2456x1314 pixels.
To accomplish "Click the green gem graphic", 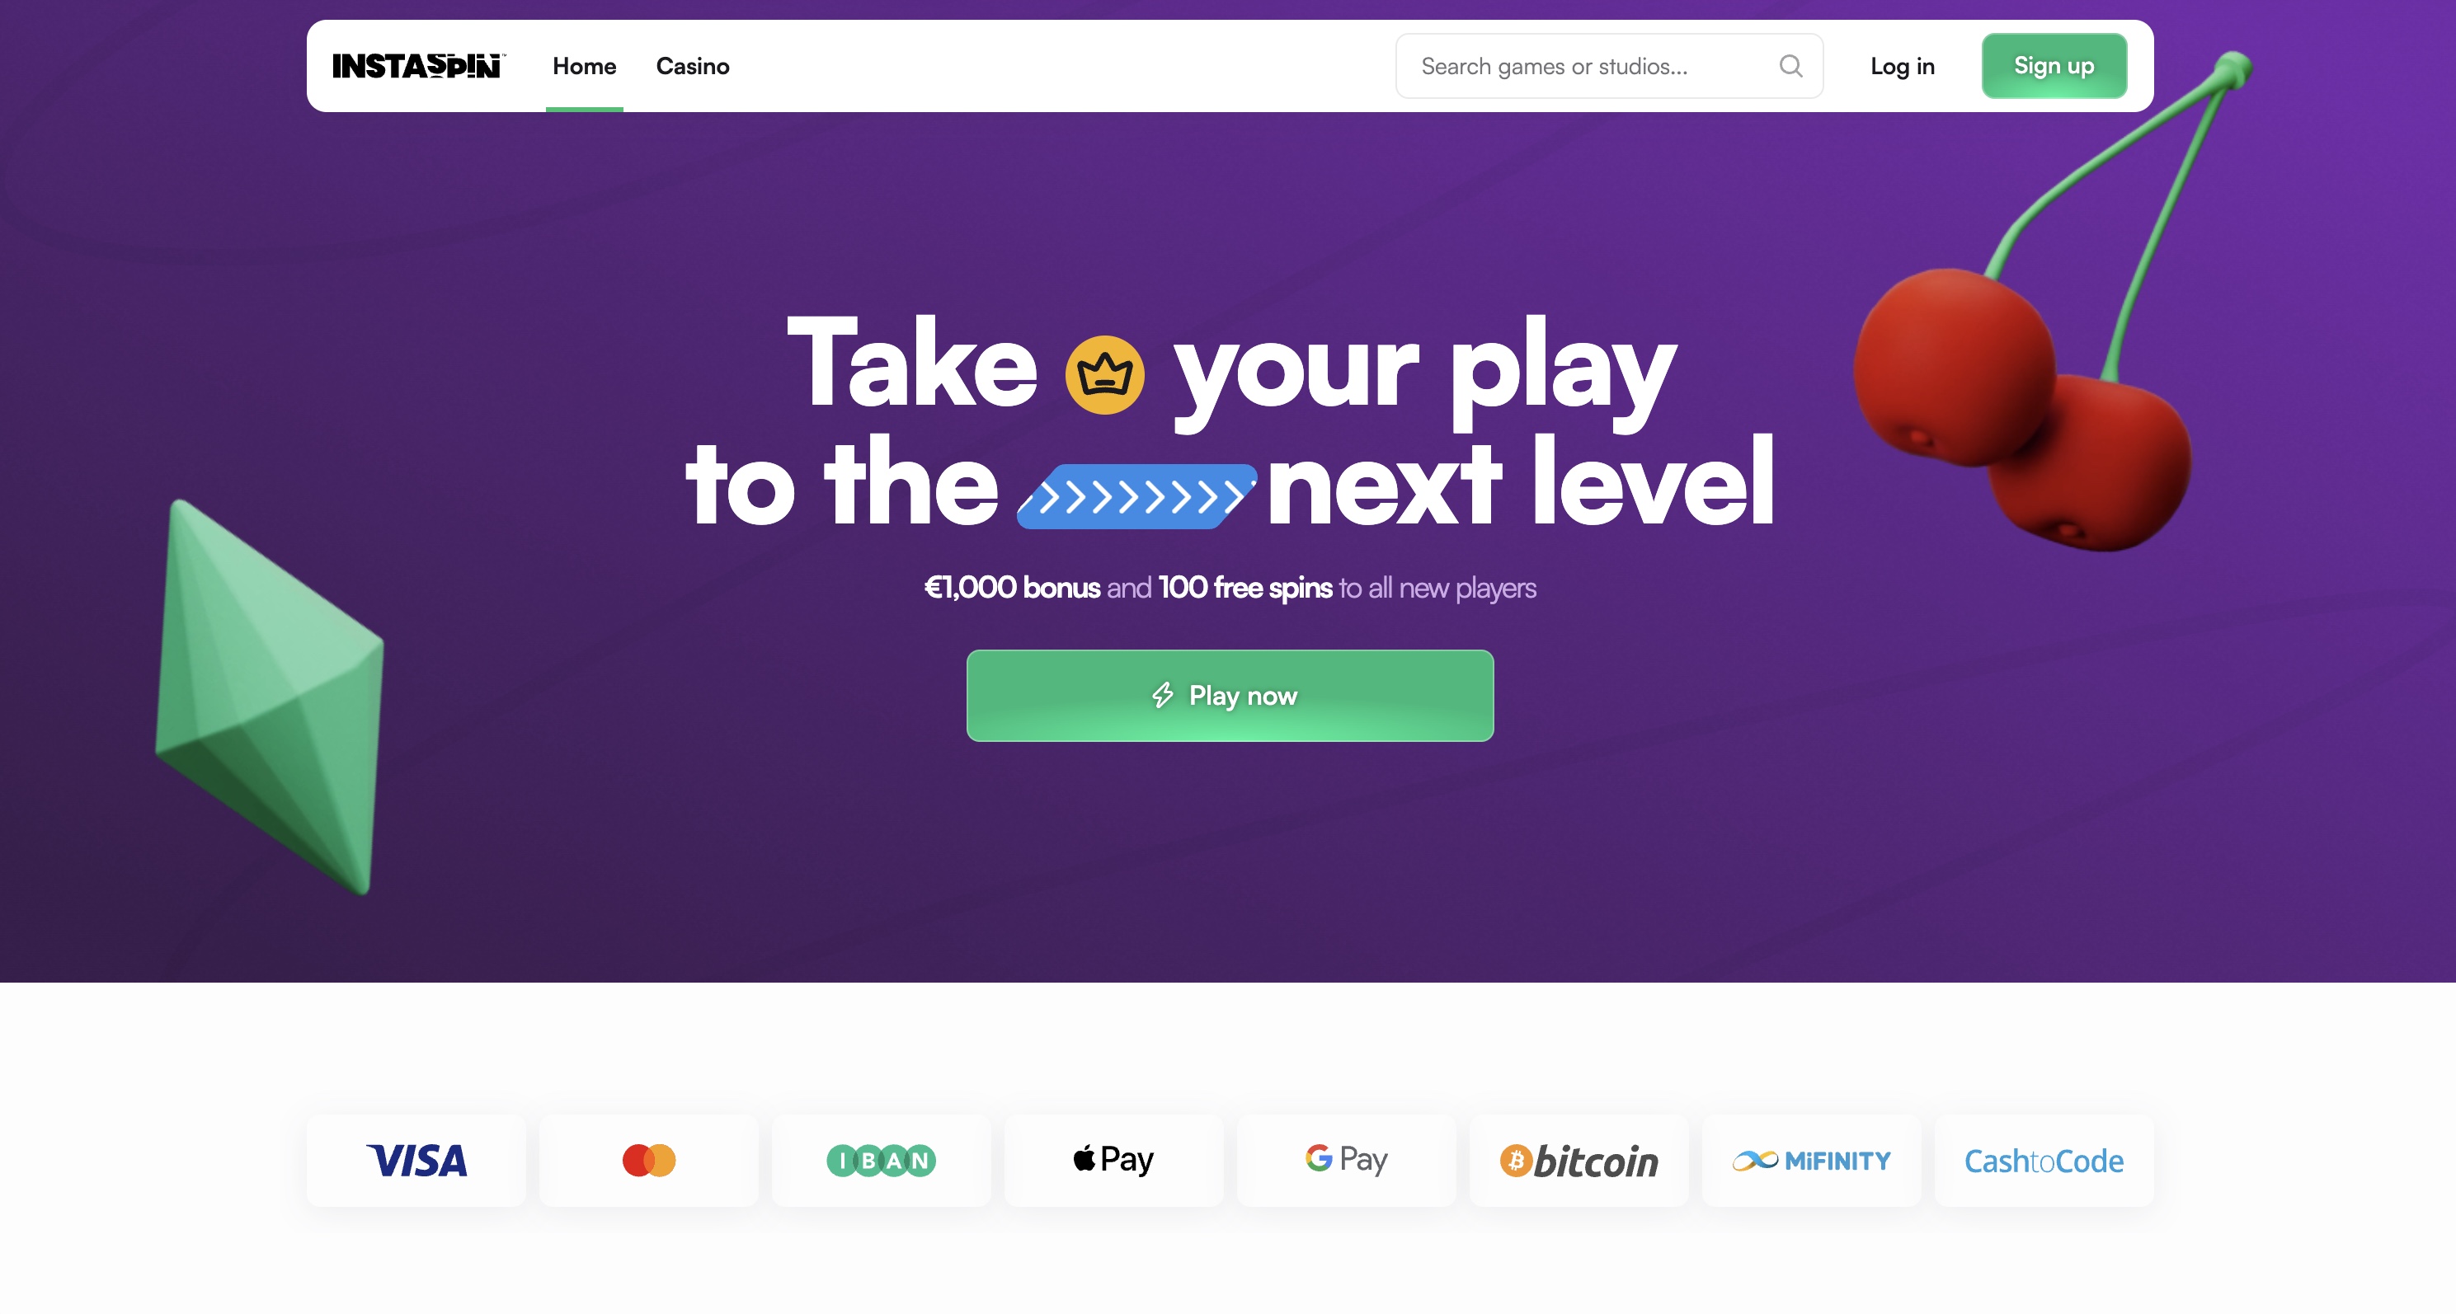I will pos(269,696).
